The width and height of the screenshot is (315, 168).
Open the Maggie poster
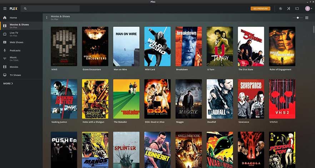pos(189,99)
